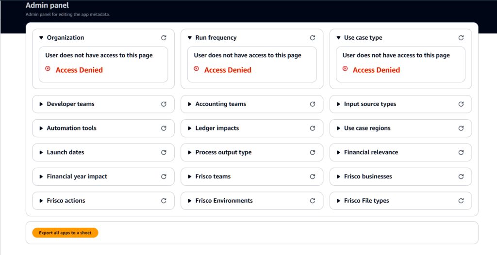
Task: Click Export all apps to a sheet
Action: tap(65, 233)
